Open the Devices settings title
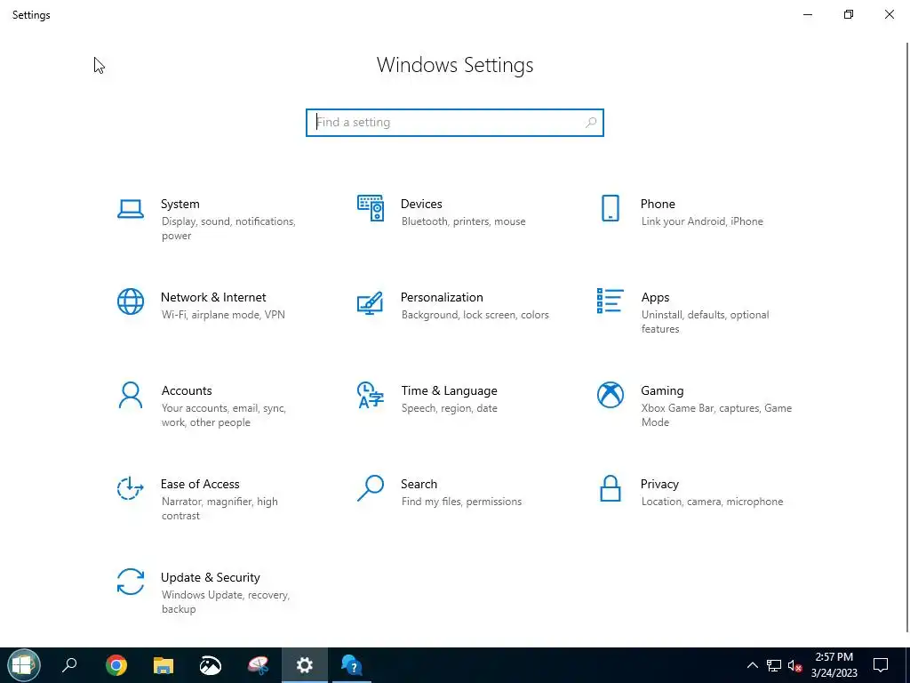The image size is (910, 683). 421,204
